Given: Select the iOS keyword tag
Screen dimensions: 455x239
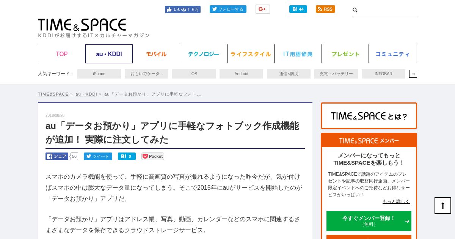Looking at the screenshot, I should tap(194, 74).
